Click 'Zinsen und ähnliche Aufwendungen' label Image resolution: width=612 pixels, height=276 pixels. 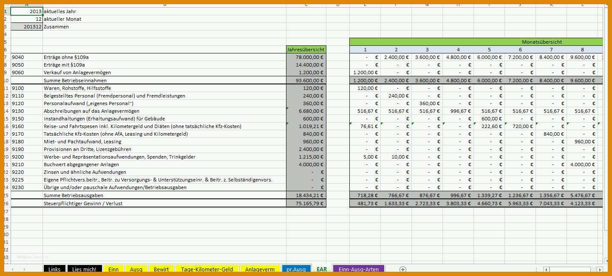[x=85, y=172]
